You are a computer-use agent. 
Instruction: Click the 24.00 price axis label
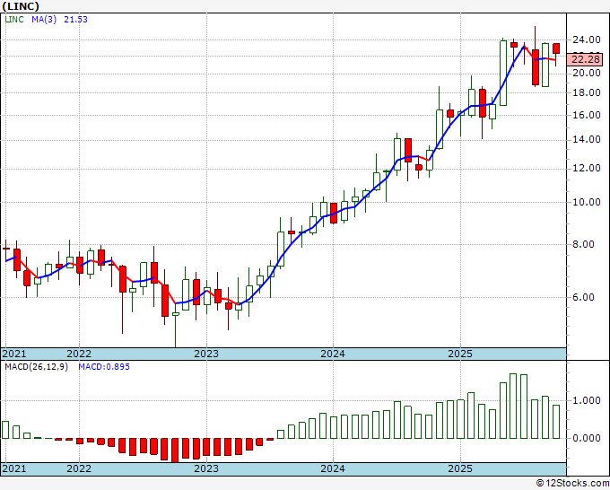pos(587,39)
